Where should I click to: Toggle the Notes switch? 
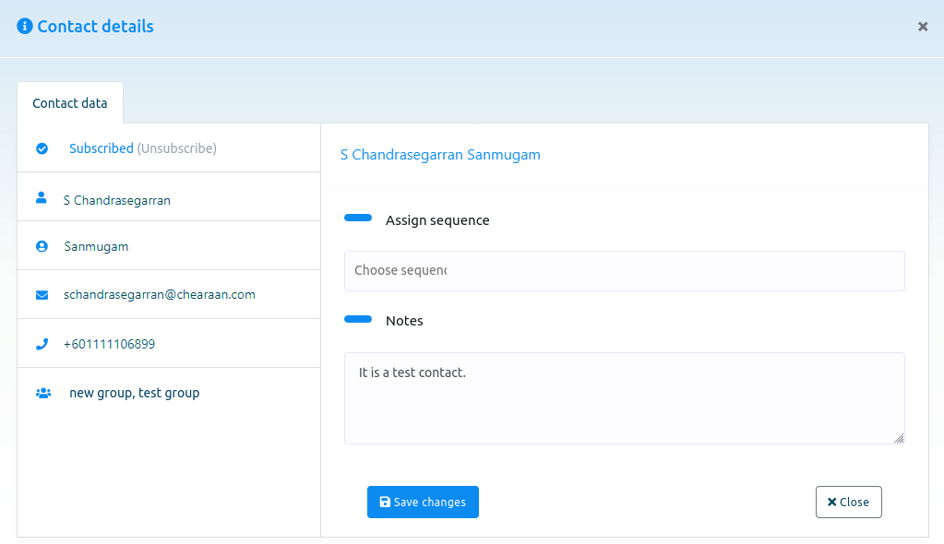pos(358,319)
